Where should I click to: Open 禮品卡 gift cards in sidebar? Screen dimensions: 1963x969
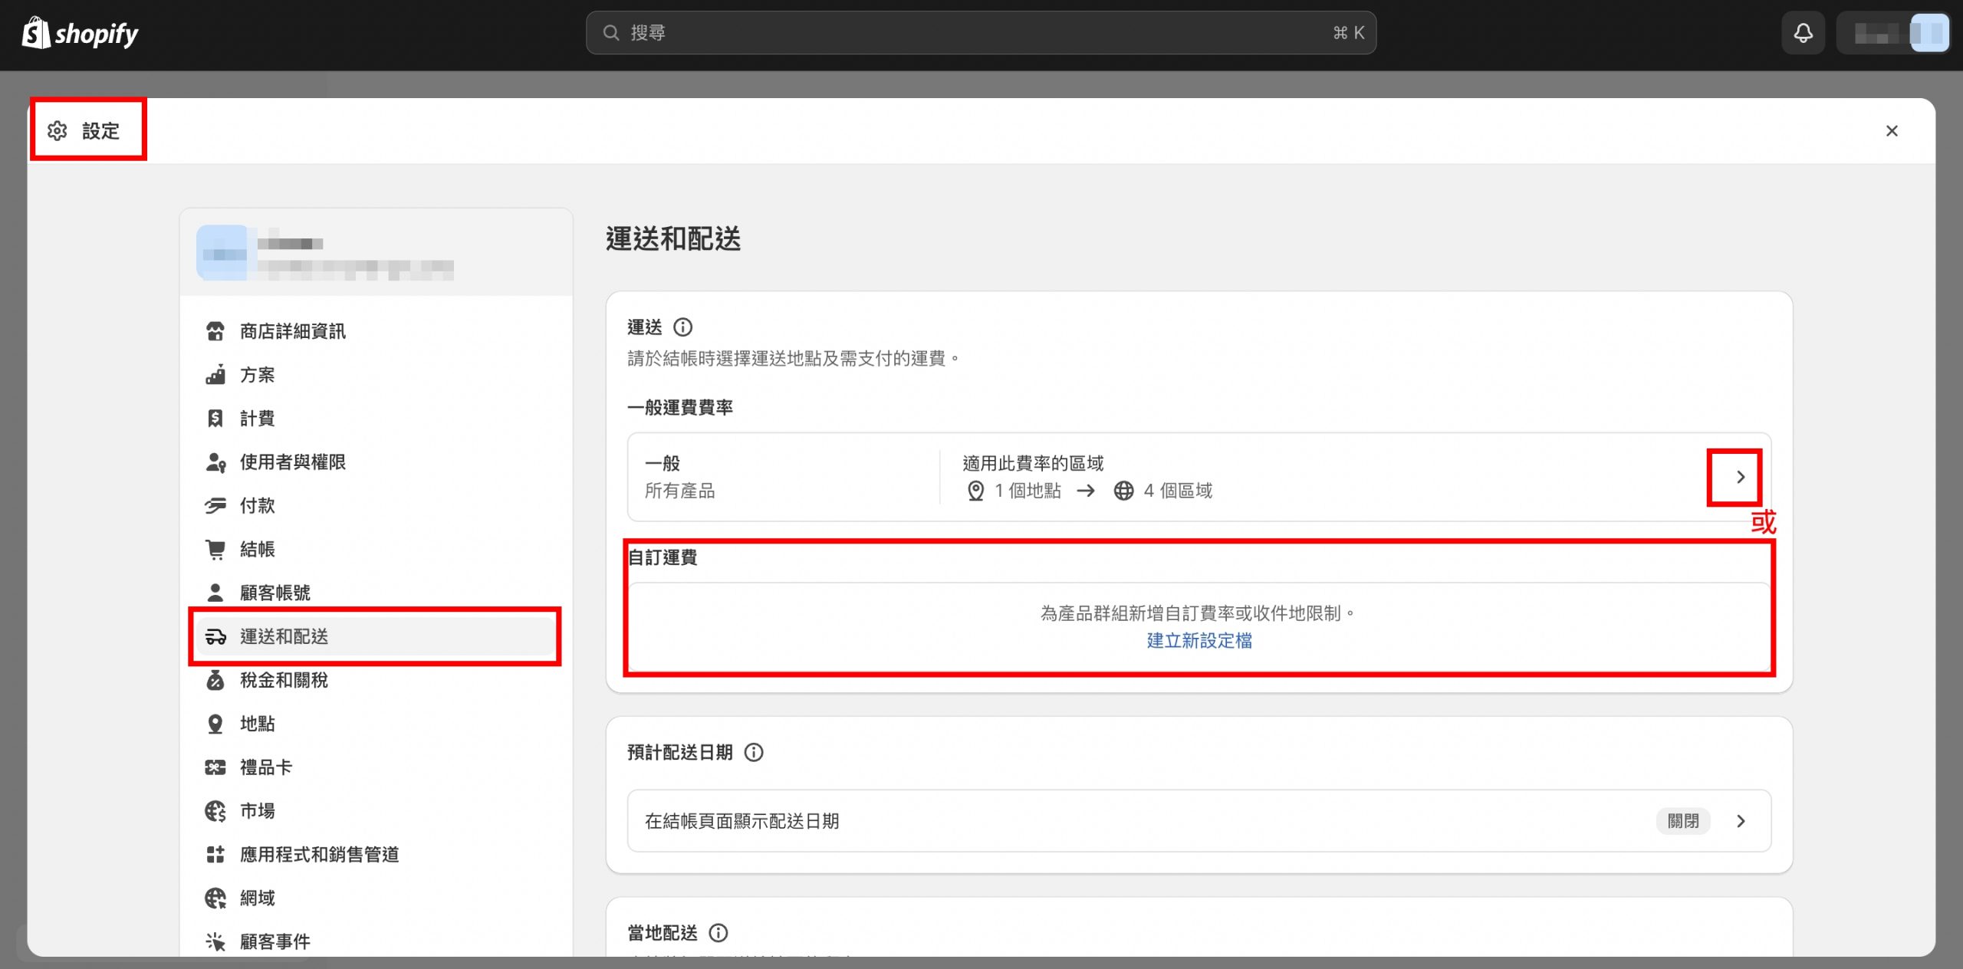coord(265,767)
